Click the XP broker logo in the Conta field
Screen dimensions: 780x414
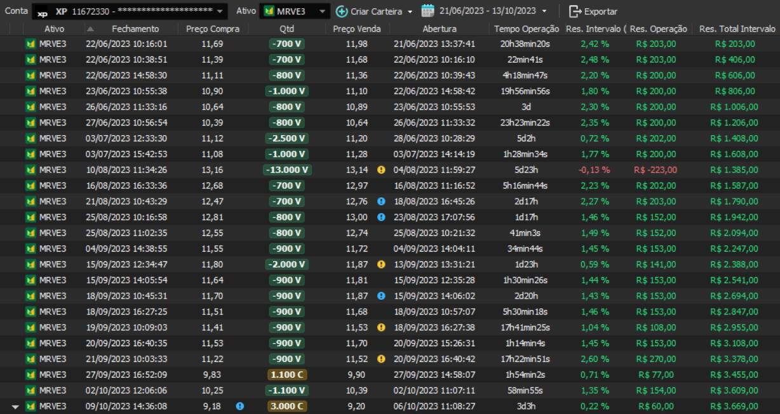coord(42,12)
